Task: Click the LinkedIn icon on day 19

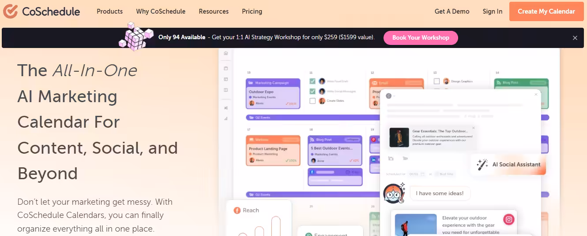Action: 373,159
